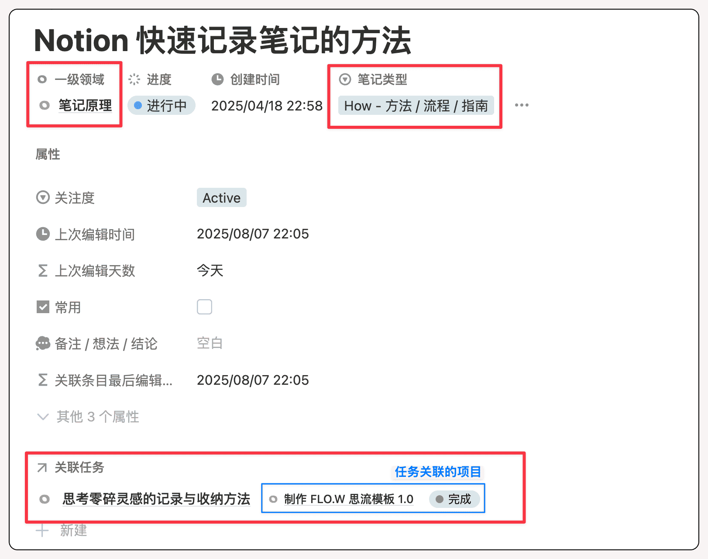Open the 关联条目最后编辑... property label
The width and height of the screenshot is (708, 559).
coord(113,380)
